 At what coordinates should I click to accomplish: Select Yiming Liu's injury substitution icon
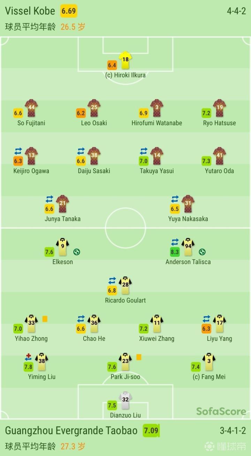28,357
